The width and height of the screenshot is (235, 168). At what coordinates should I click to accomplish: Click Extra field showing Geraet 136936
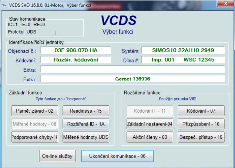pyautogui.click(x=132, y=79)
